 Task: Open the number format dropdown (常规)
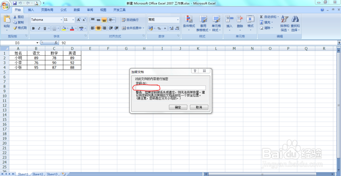coord(178,20)
